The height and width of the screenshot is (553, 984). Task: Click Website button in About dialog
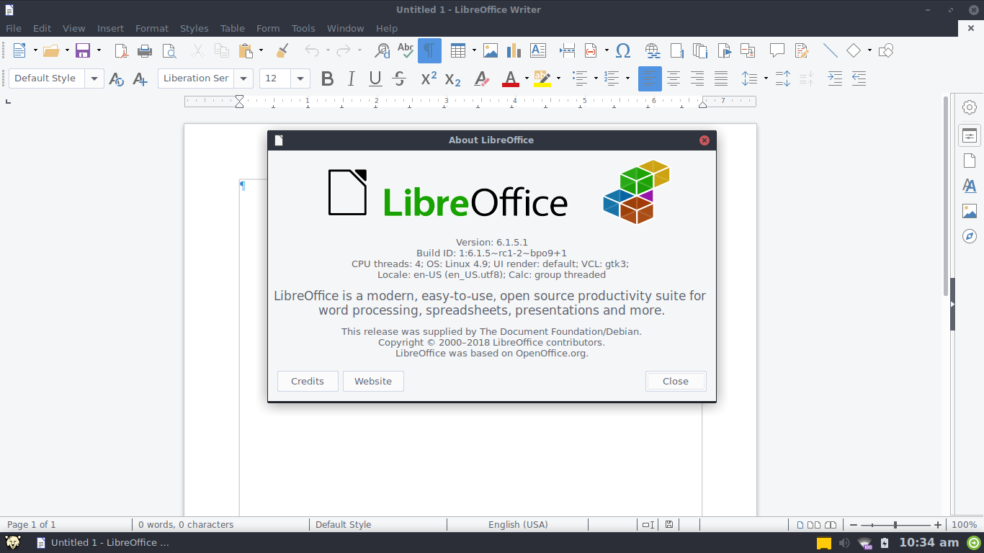tap(373, 381)
